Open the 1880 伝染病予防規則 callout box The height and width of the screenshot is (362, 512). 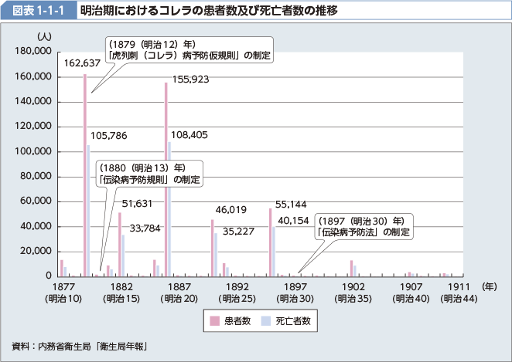tap(149, 173)
